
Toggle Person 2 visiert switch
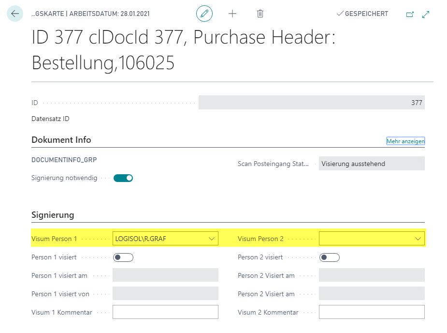329,257
